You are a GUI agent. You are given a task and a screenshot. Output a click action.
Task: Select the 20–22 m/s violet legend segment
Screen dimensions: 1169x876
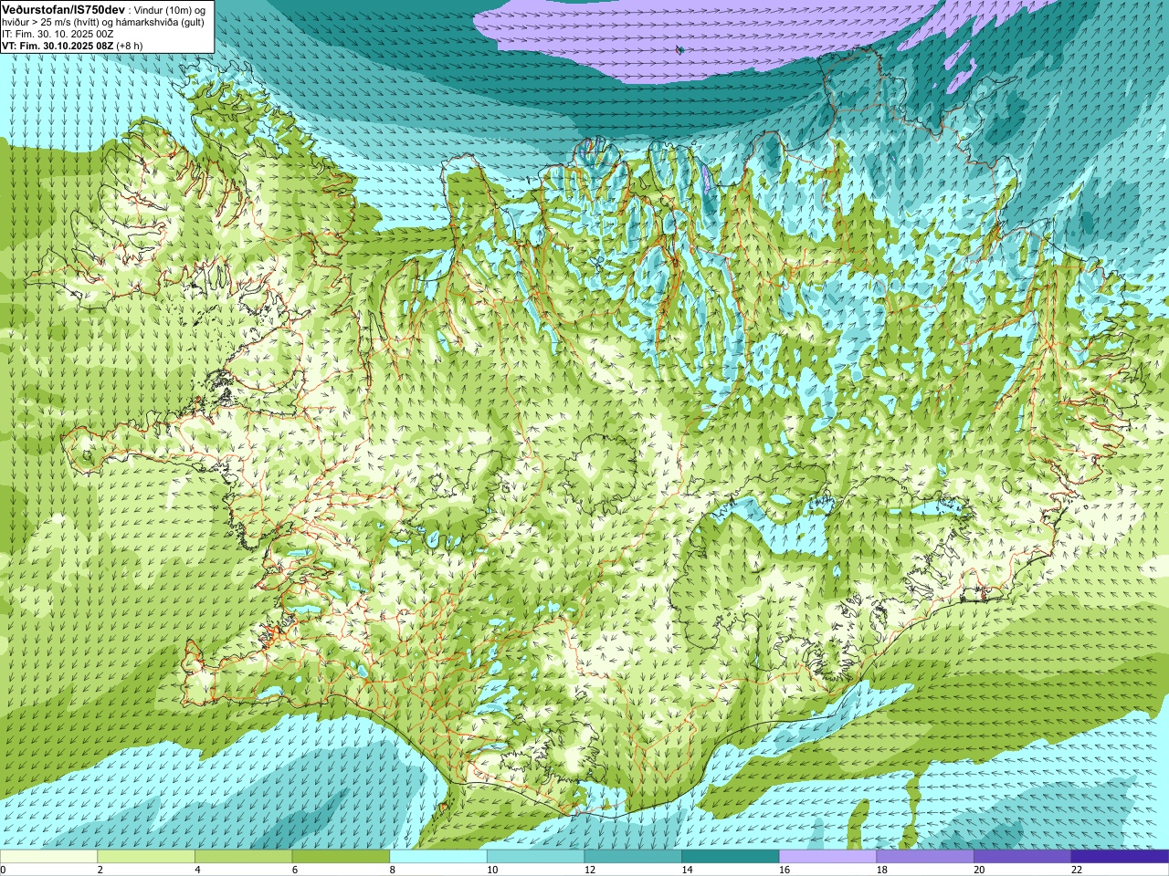[x=1023, y=857]
